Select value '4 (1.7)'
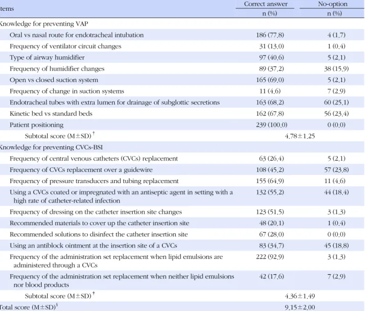The image size is (365, 311). (336, 35)
